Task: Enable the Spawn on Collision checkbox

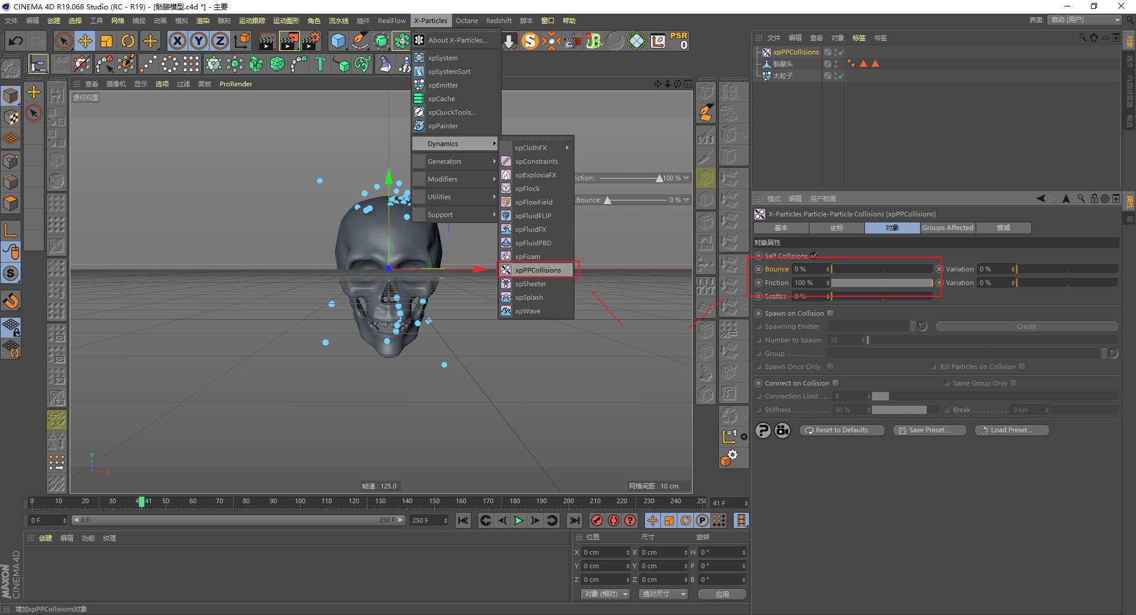Action: click(831, 313)
